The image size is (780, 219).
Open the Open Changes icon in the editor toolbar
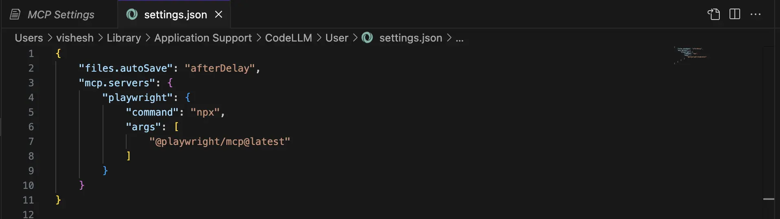click(714, 14)
